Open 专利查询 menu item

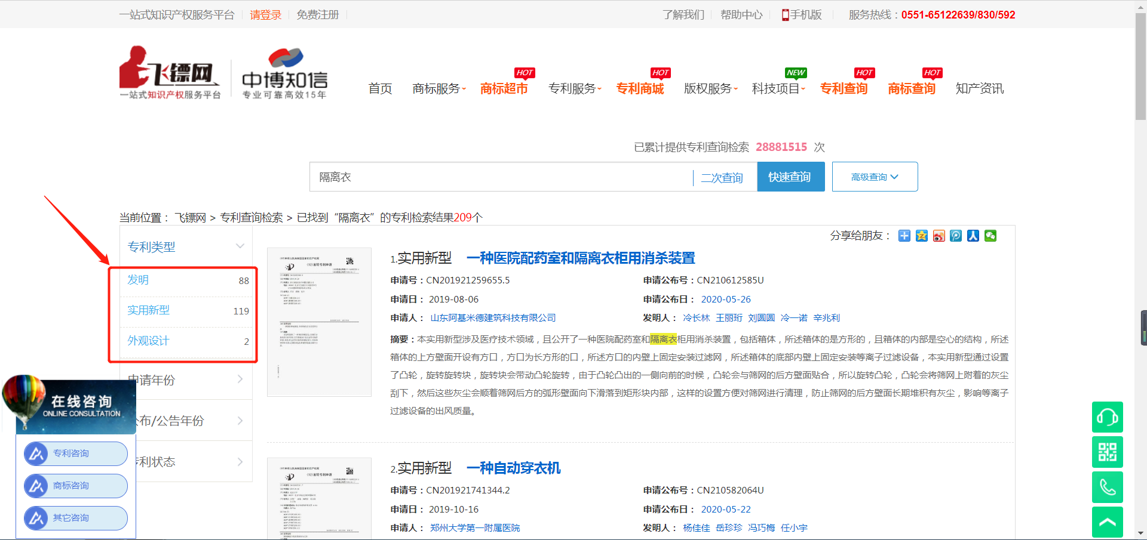844,88
